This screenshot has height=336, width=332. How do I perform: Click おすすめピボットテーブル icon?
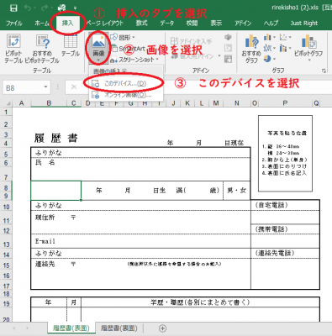click(42, 49)
